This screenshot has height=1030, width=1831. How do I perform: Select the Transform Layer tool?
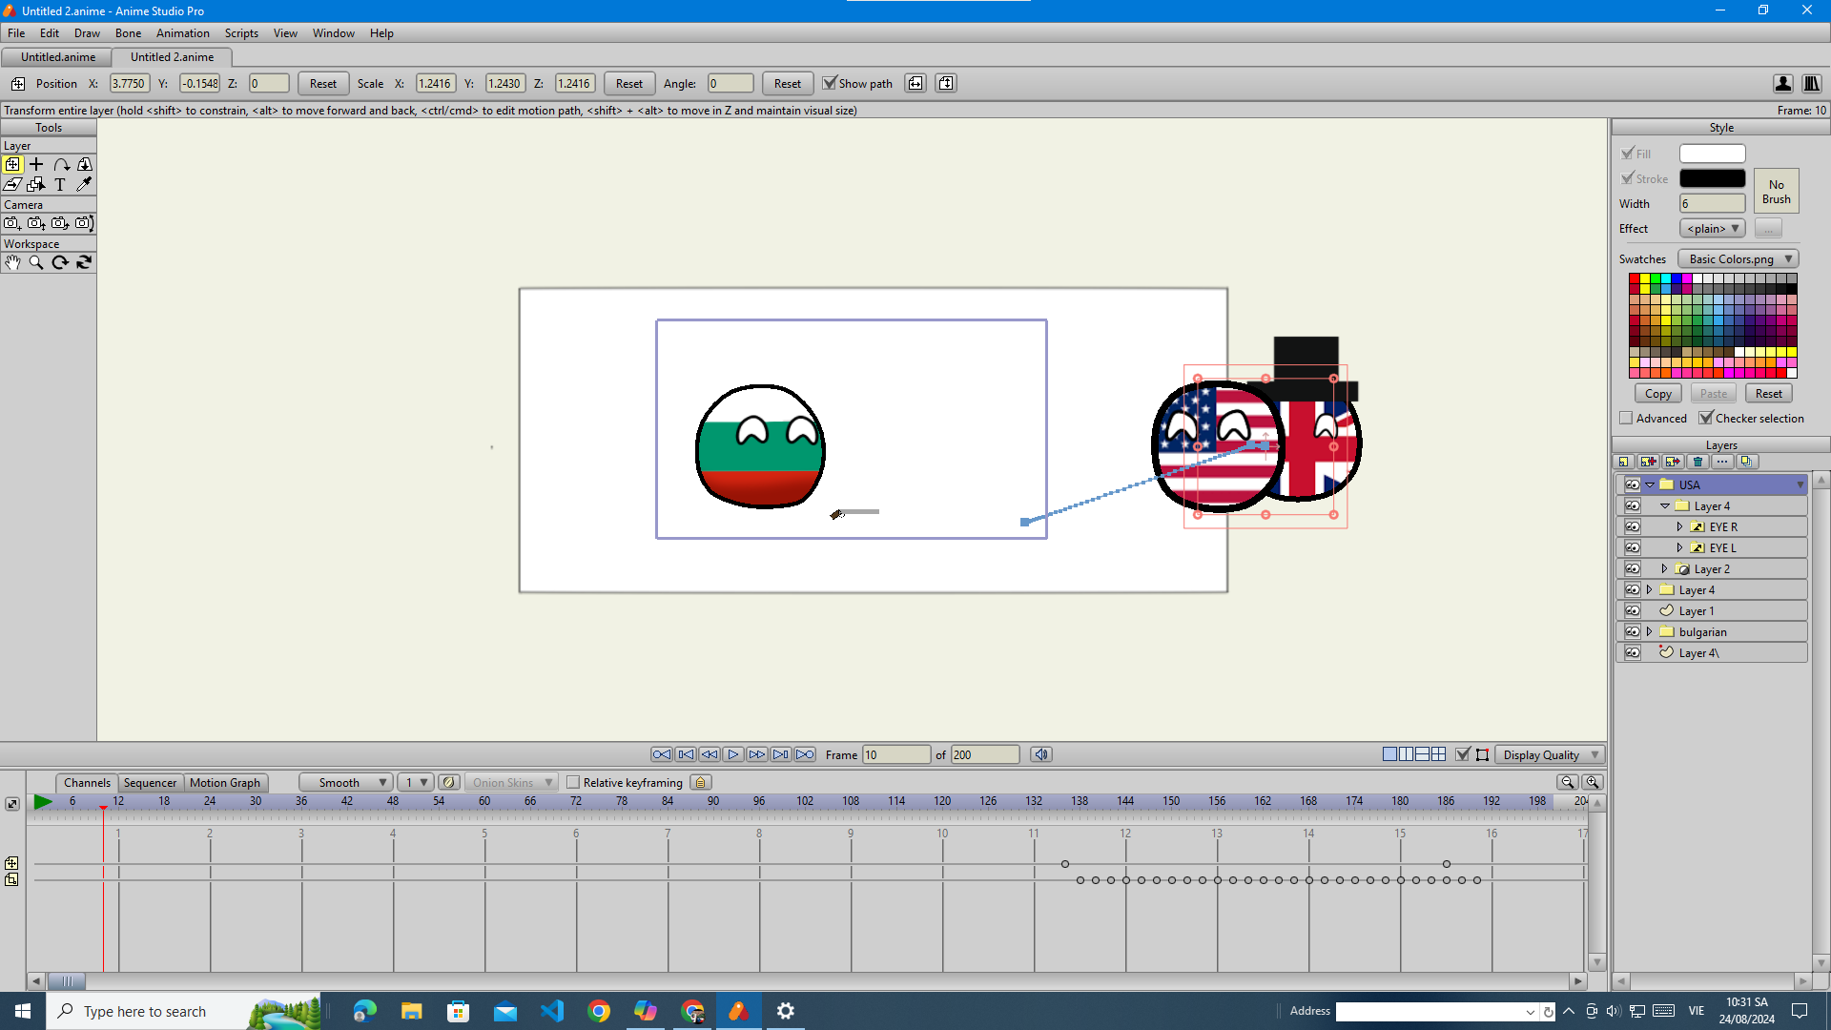pyautogui.click(x=12, y=164)
